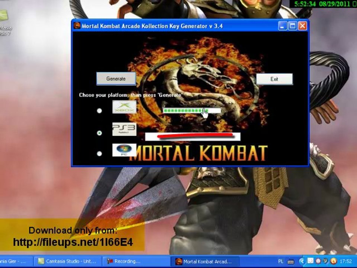This screenshot has width=357, height=268.
Task: Click the Generate button
Action: (116, 79)
